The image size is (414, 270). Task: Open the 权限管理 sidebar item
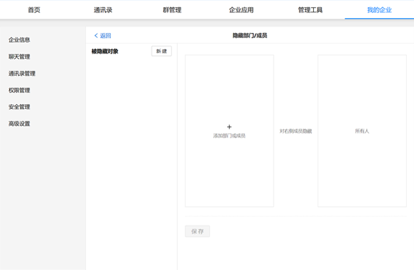pos(19,90)
